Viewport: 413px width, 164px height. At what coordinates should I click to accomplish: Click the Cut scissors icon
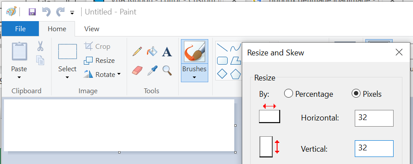coord(40,46)
